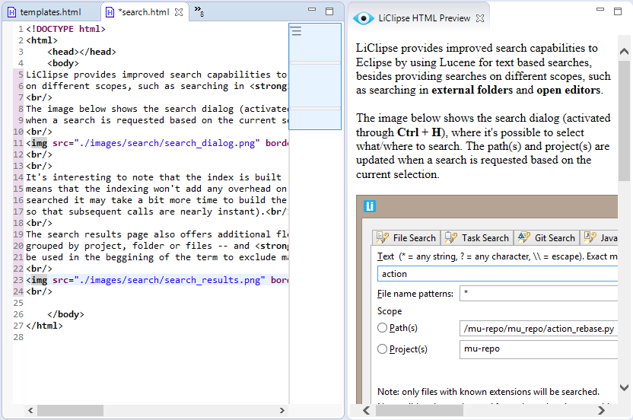
Task: Show hidden editor tabs list
Action: coord(199,11)
